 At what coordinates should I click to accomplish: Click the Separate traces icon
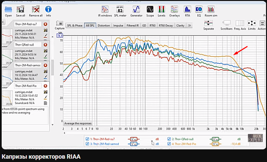click(208, 23)
